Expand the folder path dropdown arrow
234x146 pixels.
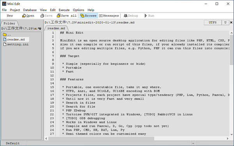(39, 28)
